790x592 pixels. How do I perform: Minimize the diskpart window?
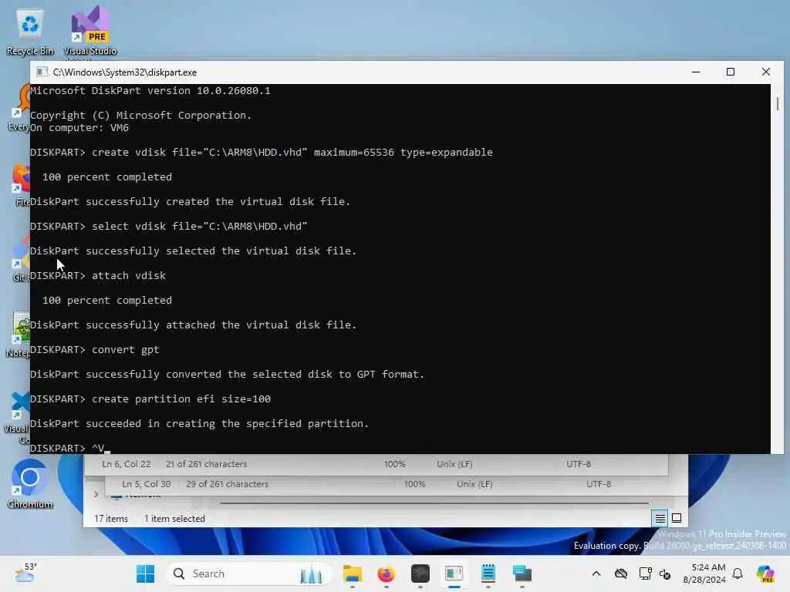696,72
